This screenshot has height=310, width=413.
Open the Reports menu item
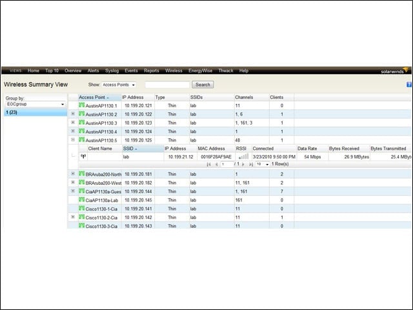pos(152,70)
